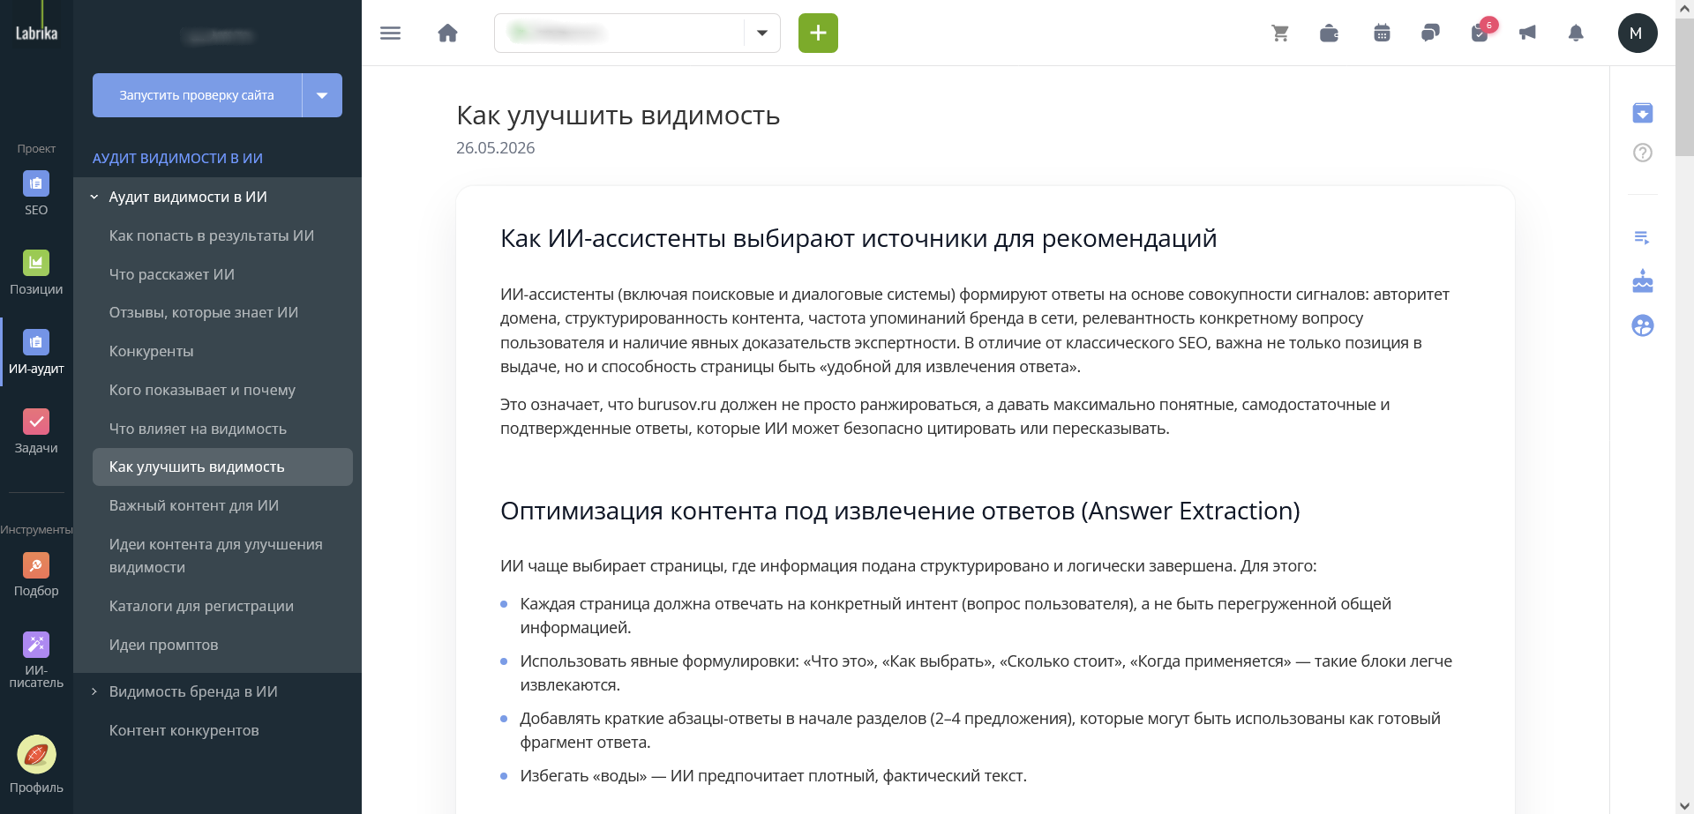Screen dimensions: 1694x814
Task: Click the cake icon on right panel
Action: coord(1642,281)
